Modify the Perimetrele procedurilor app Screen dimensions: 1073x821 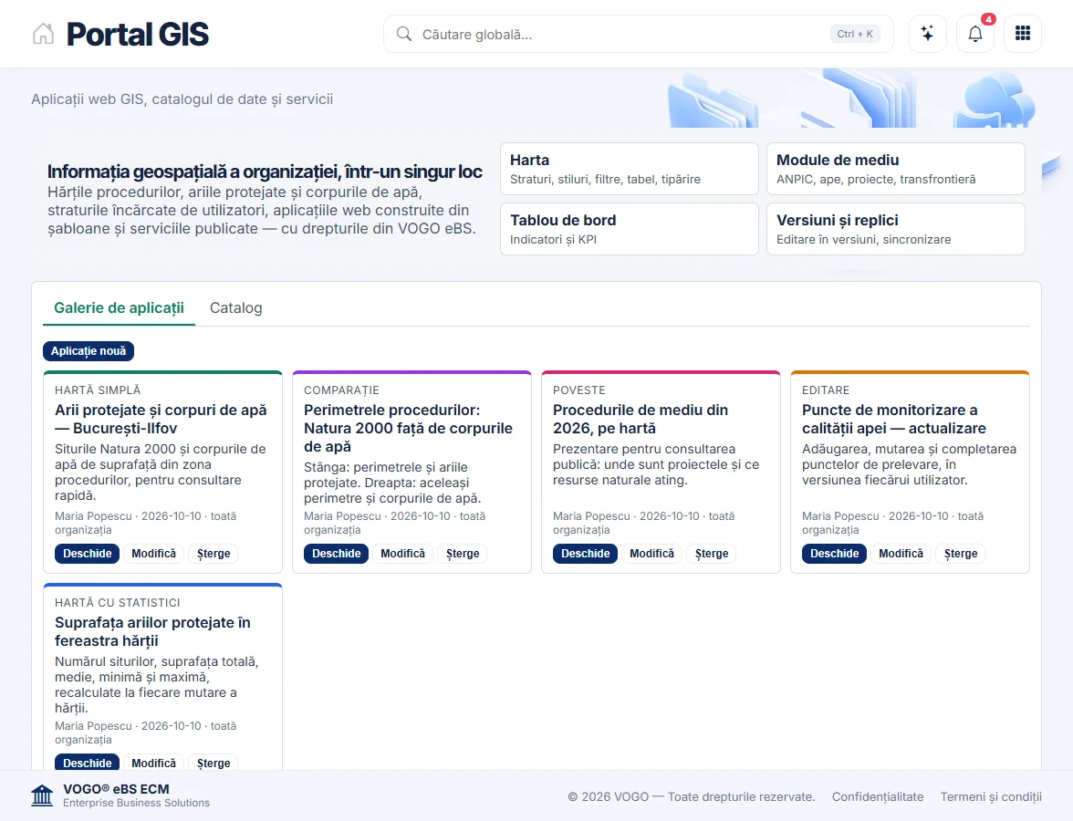click(402, 554)
